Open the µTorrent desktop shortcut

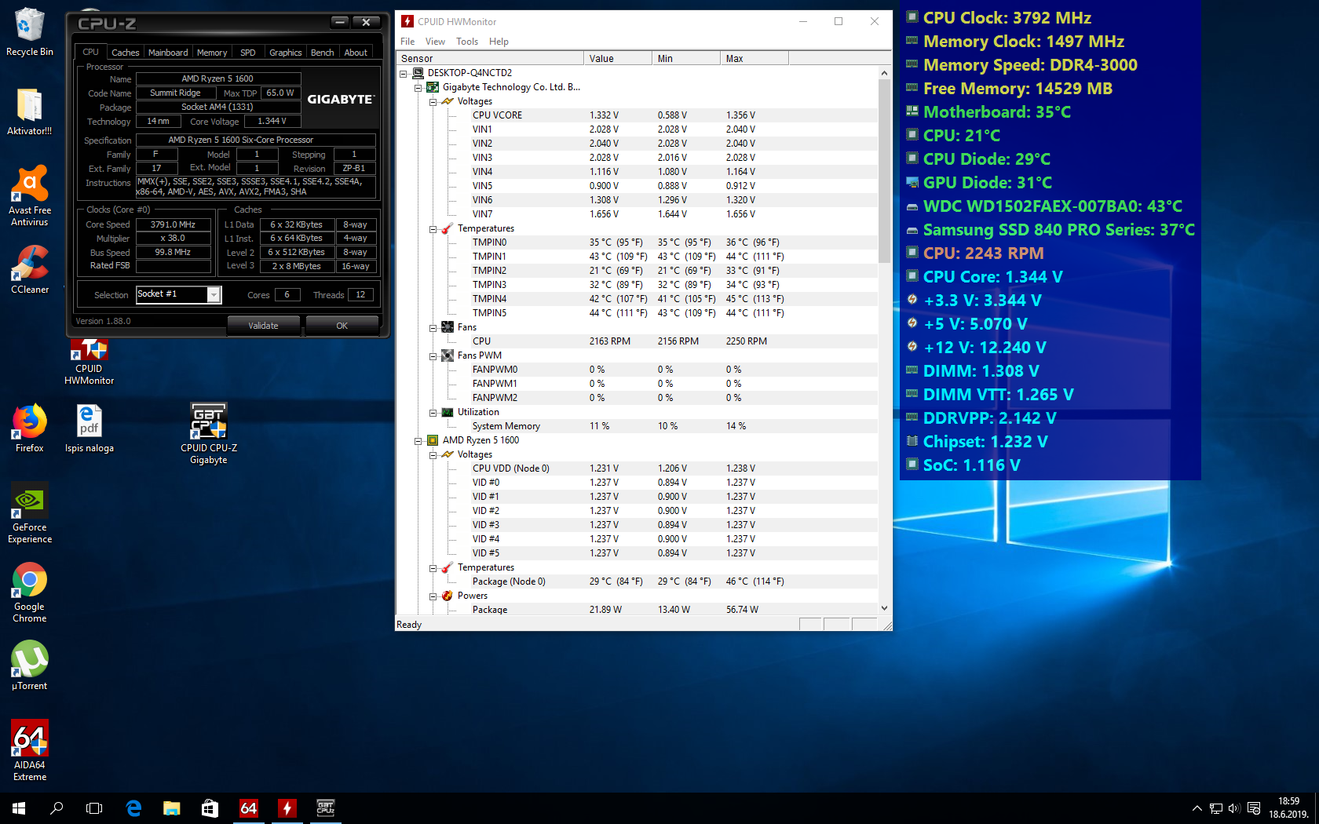[30, 660]
